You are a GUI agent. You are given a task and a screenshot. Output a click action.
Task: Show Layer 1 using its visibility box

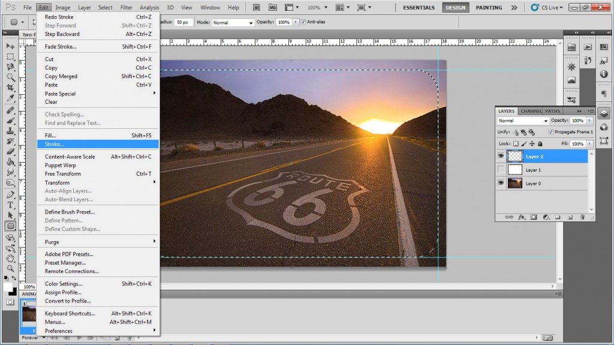[x=501, y=170]
